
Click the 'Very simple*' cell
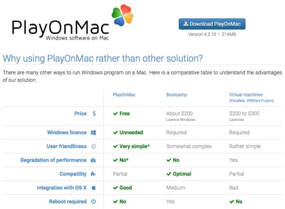tap(131, 146)
